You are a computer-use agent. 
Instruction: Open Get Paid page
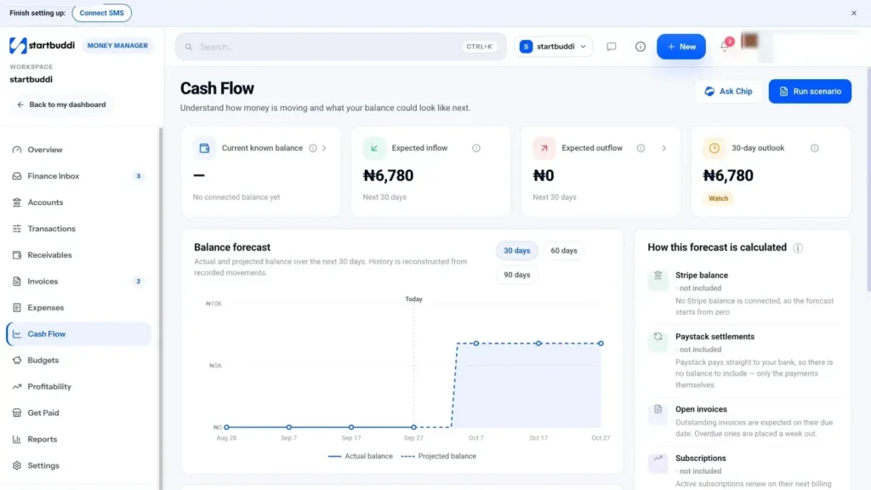click(78, 413)
